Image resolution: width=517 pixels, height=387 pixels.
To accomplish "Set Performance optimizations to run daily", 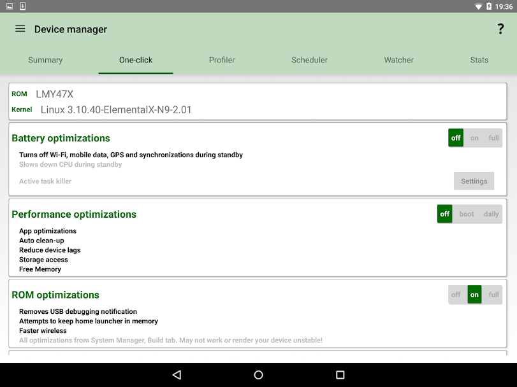I will click(490, 214).
